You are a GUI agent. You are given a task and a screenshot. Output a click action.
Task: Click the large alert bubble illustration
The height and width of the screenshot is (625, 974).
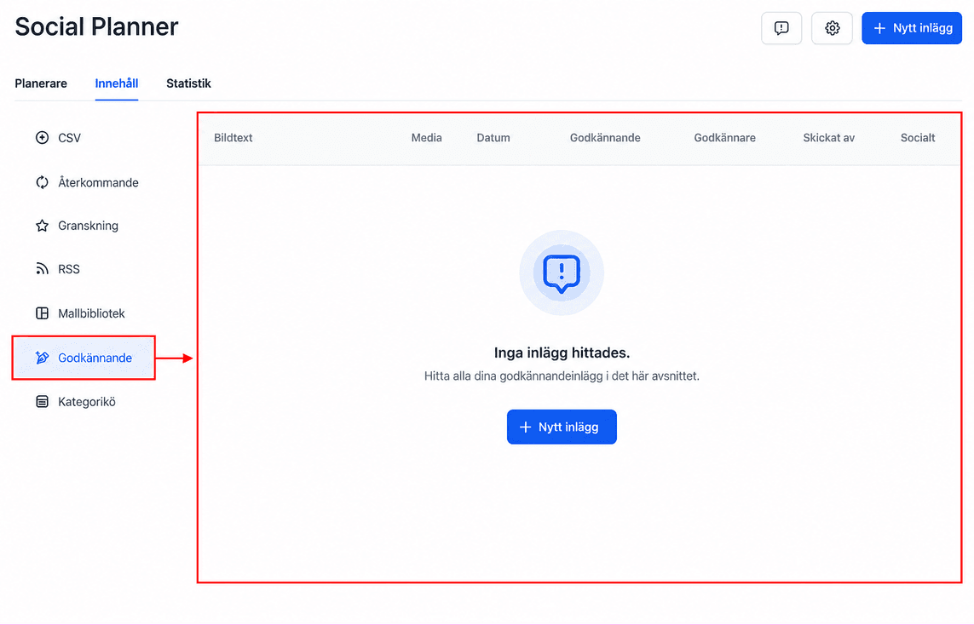[x=562, y=272]
